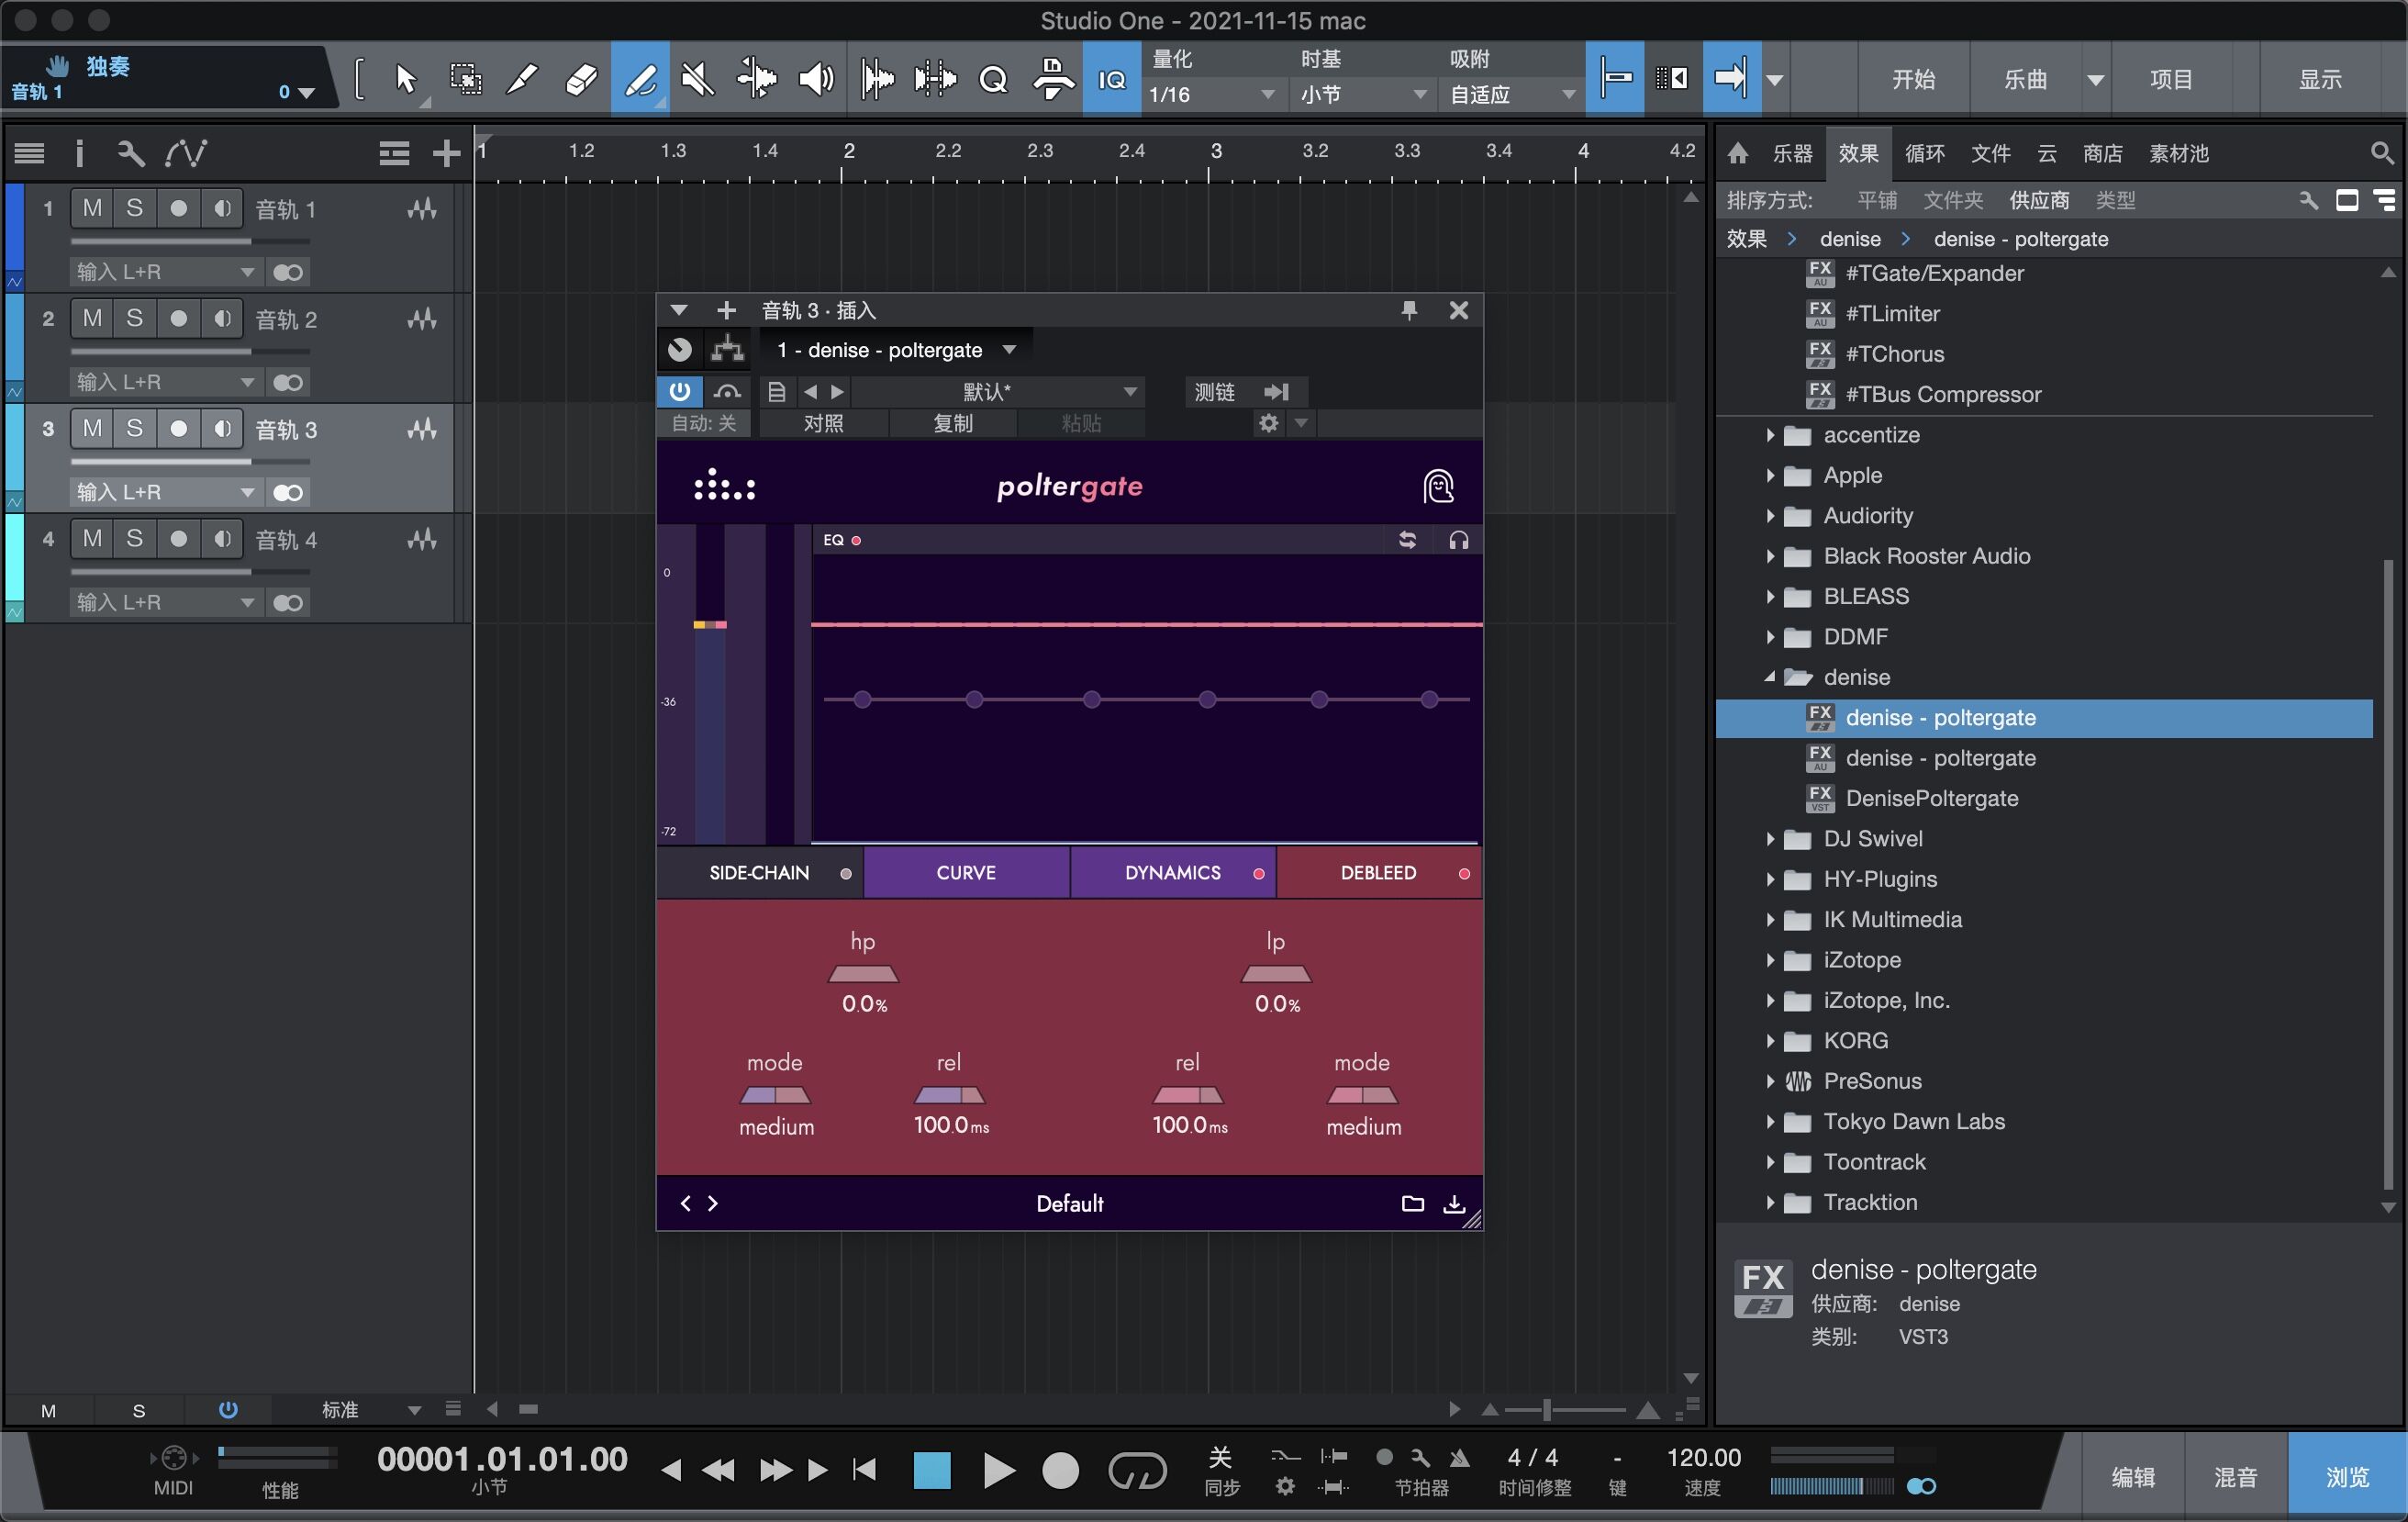The image size is (2408, 1522).
Task: Select the mute tool in the toolbar
Action: point(697,78)
